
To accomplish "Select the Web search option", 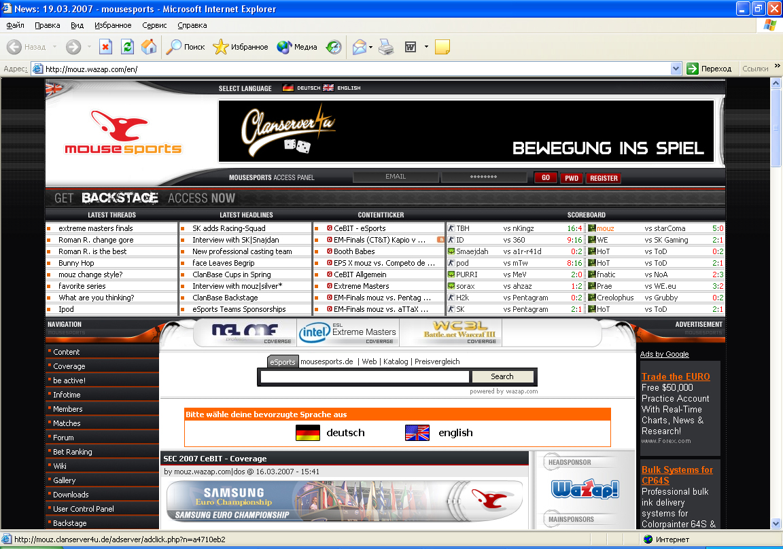I will (370, 361).
